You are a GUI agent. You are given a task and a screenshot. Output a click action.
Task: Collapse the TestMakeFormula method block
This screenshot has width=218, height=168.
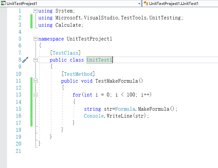pyautogui.click(x=36, y=81)
